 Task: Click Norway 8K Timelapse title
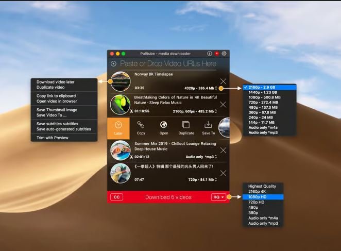(154, 74)
